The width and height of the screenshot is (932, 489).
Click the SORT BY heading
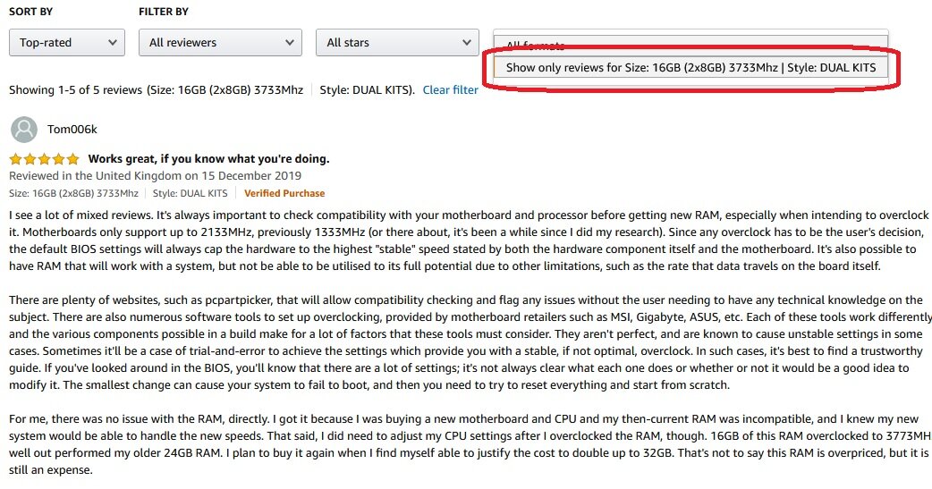(x=30, y=12)
